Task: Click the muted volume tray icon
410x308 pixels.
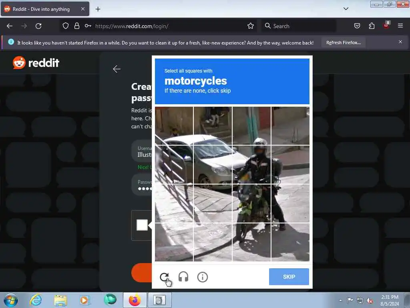Action: (x=370, y=301)
